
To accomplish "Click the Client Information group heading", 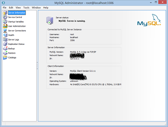I will pos(56,66).
